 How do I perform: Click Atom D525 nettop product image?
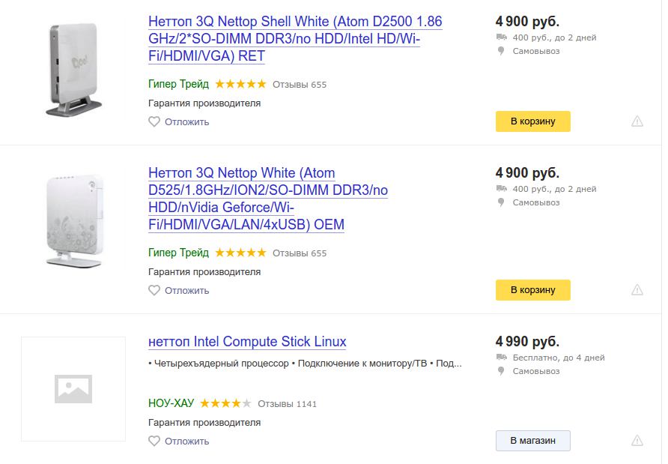[x=73, y=220]
